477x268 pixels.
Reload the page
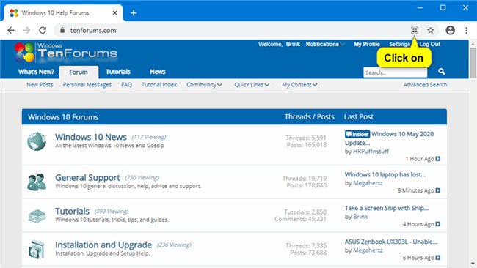[43, 30]
